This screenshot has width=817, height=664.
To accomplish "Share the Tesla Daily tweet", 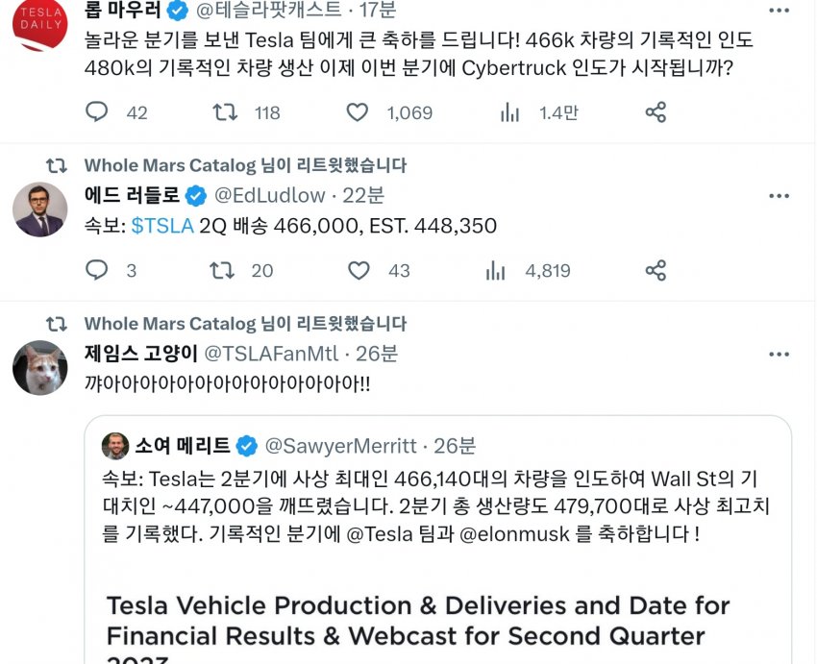I will tap(656, 112).
